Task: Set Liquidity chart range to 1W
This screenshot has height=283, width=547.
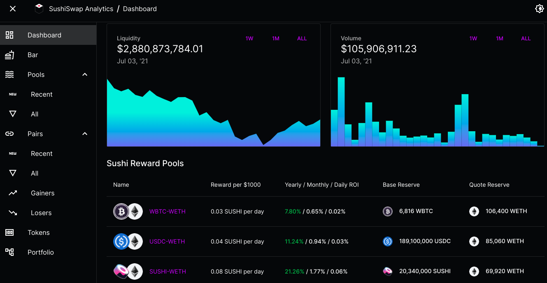Action: 249,38
